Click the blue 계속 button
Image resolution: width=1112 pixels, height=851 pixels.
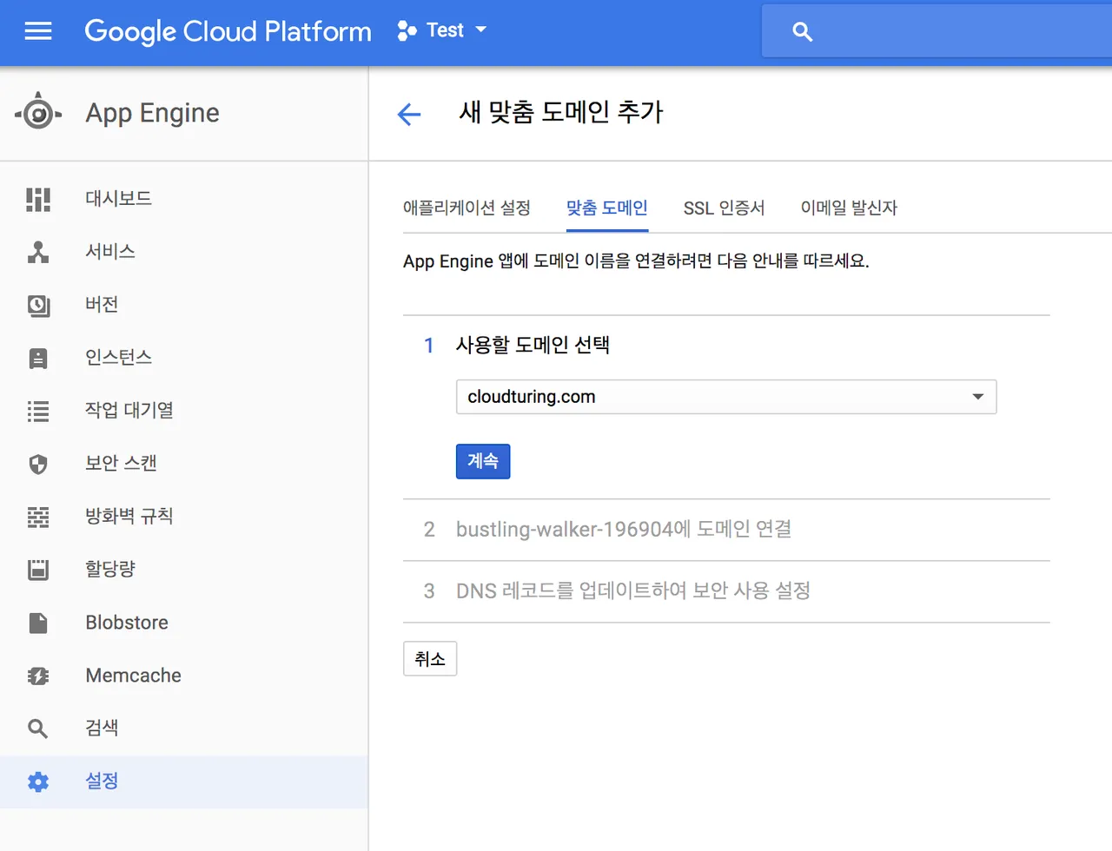483,461
